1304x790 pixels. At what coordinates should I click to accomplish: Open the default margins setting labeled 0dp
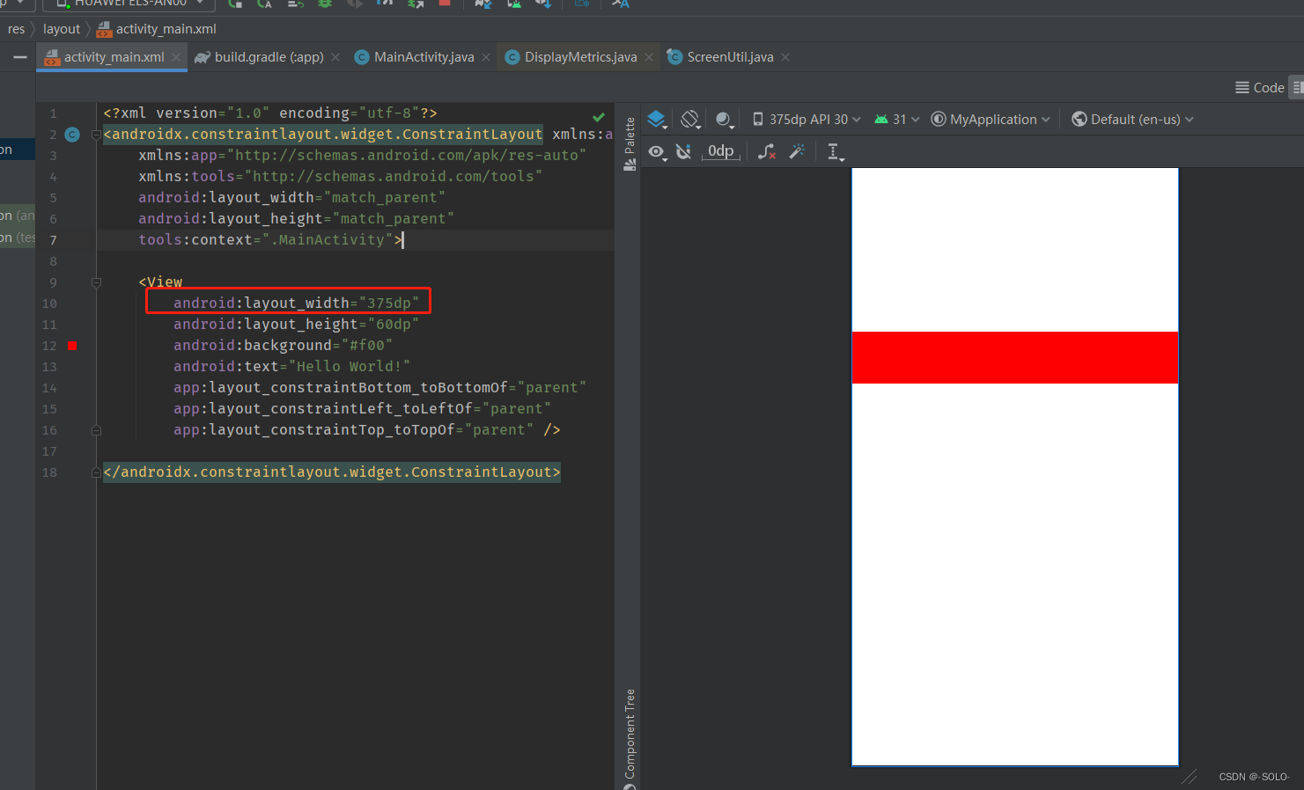pyautogui.click(x=720, y=151)
